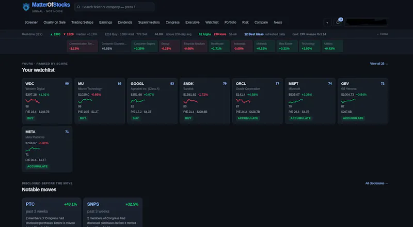The width and height of the screenshot is (413, 227).
Task: Open the PTC notable move card
Action: coord(52,213)
